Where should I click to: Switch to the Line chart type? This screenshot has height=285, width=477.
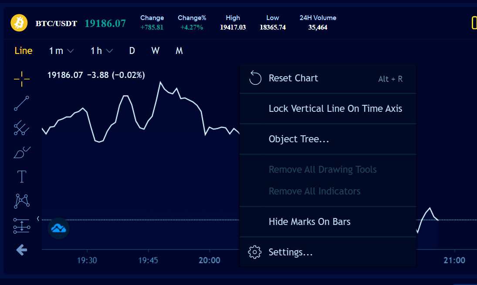pyautogui.click(x=24, y=51)
